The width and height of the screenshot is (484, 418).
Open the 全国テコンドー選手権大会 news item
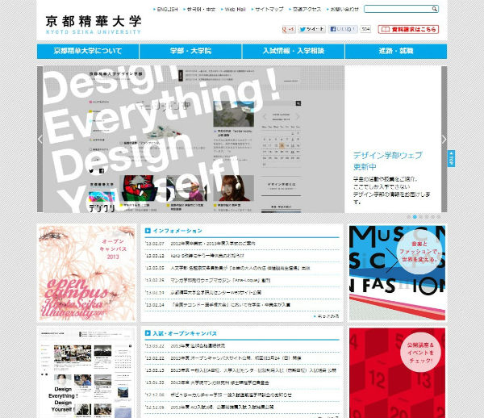230,305
